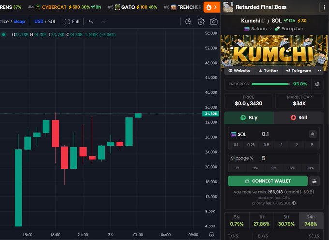Click the Slippage % input field
329x240 pixels.
pos(274,158)
